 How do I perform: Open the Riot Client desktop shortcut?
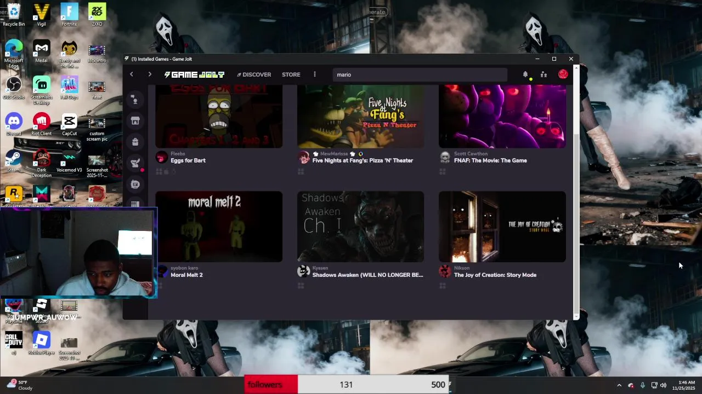41,125
